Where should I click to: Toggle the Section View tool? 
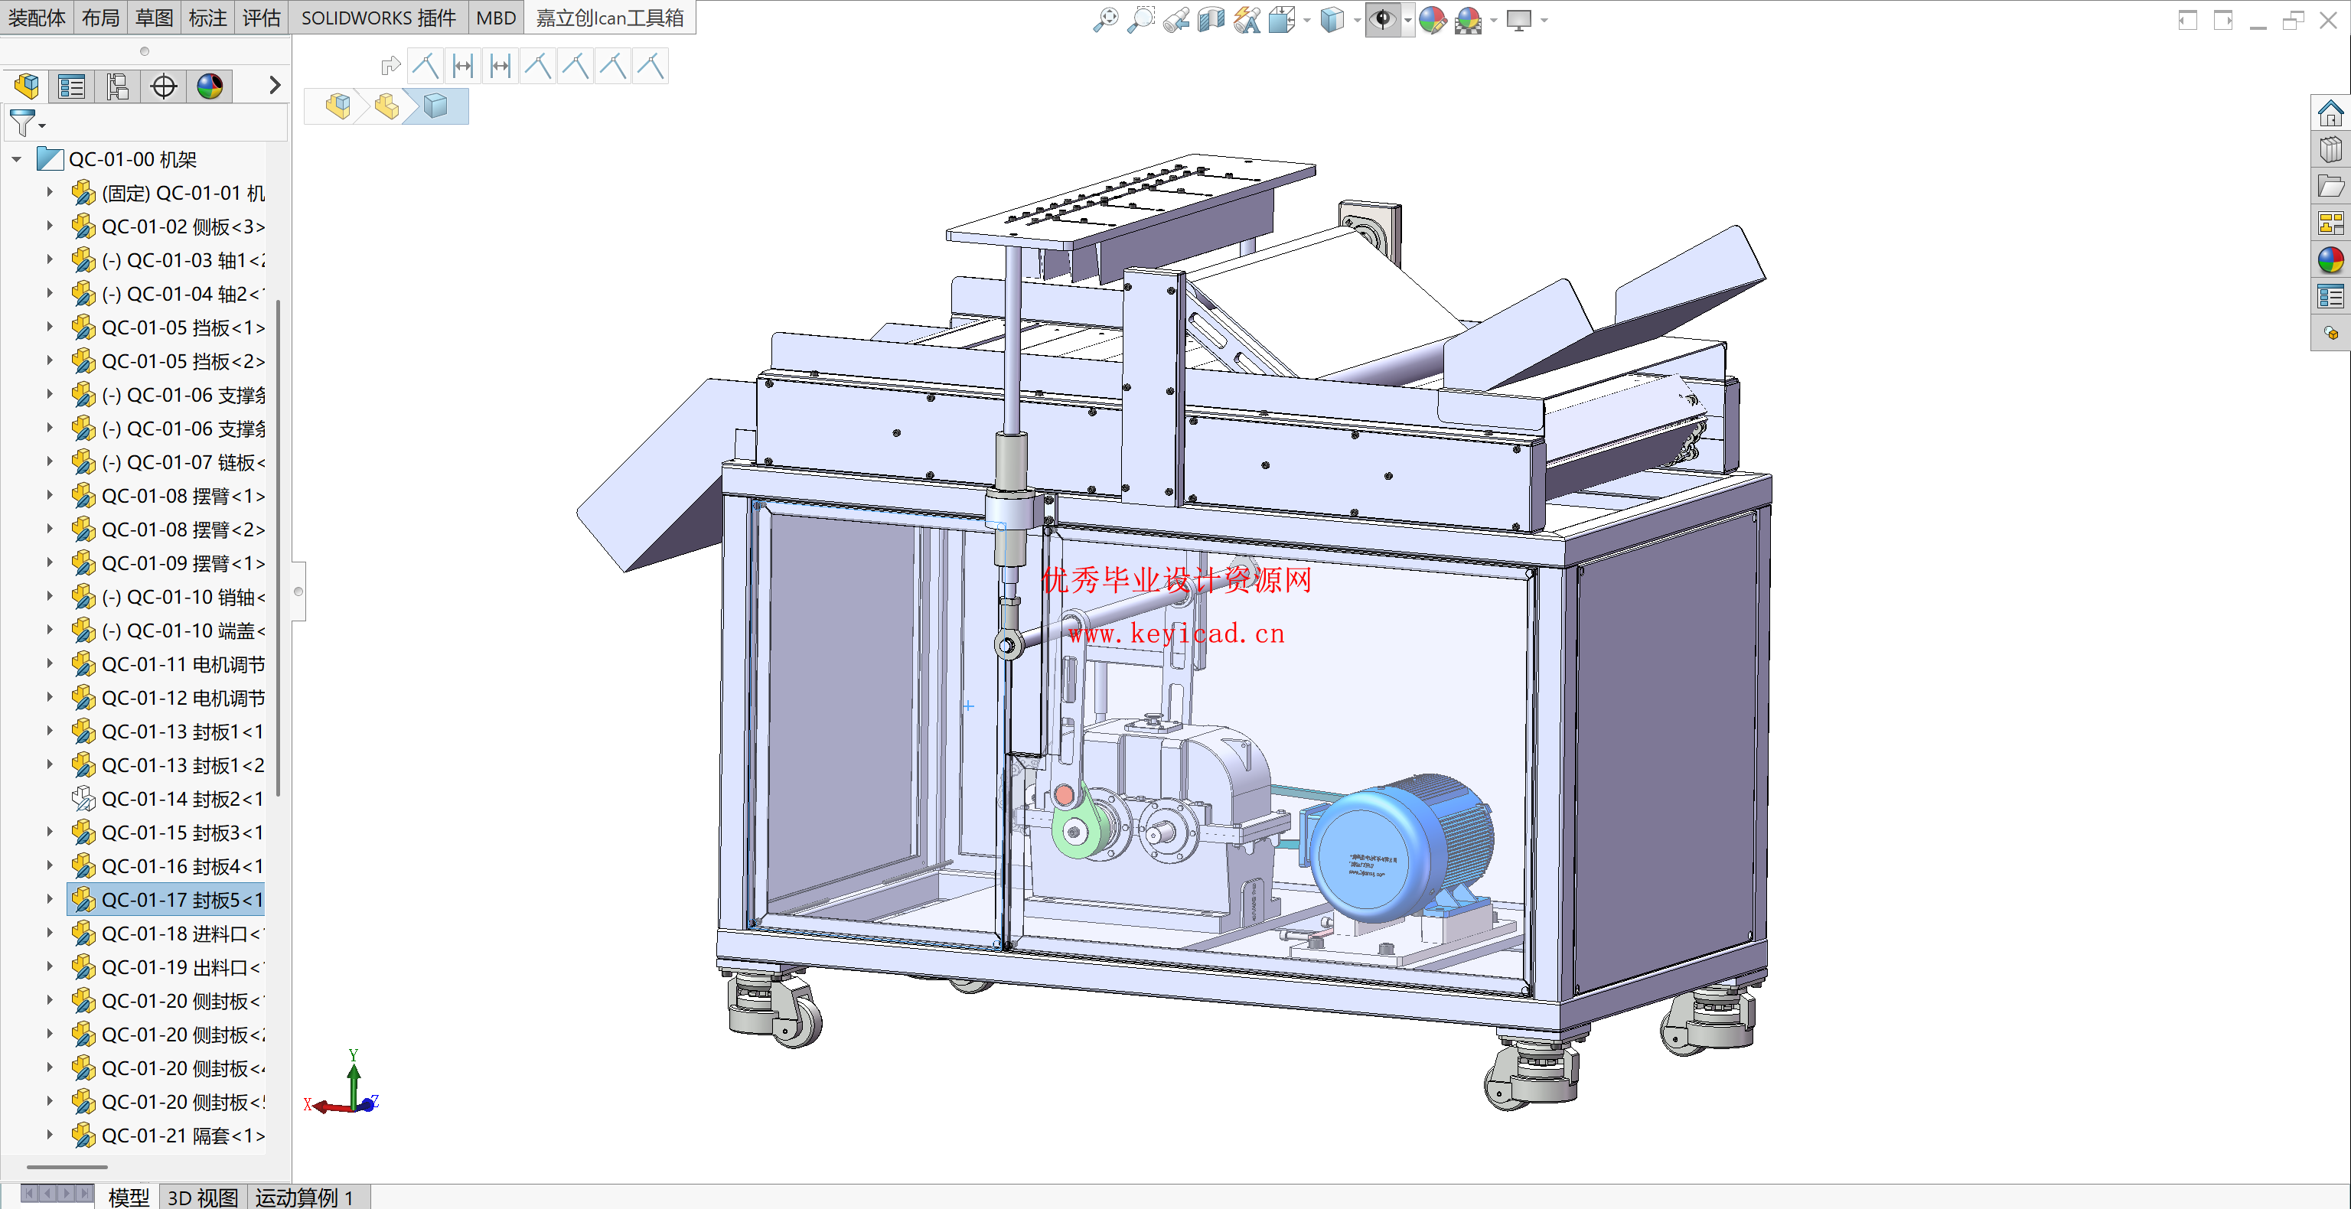pyautogui.click(x=1211, y=19)
